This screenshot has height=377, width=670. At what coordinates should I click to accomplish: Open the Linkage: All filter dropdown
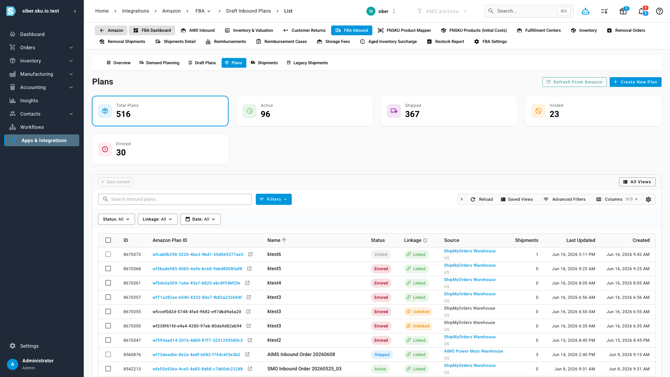point(158,219)
